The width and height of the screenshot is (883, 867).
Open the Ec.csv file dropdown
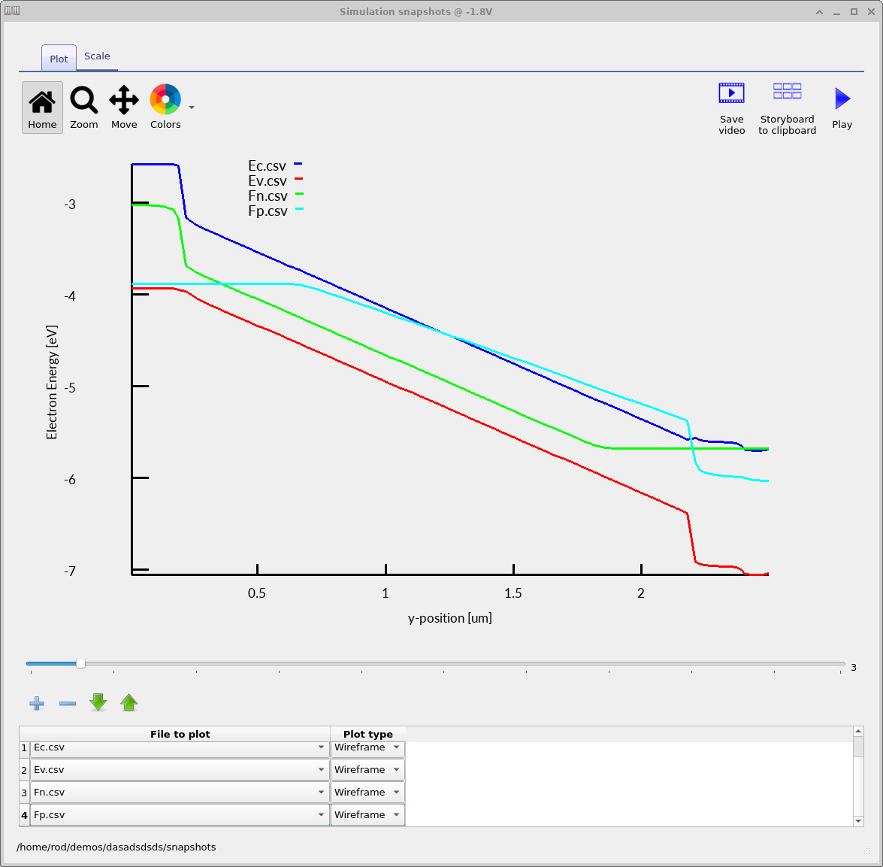[x=179, y=747]
